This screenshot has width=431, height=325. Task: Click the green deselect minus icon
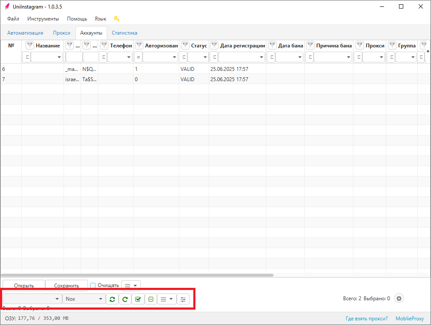pos(151,299)
